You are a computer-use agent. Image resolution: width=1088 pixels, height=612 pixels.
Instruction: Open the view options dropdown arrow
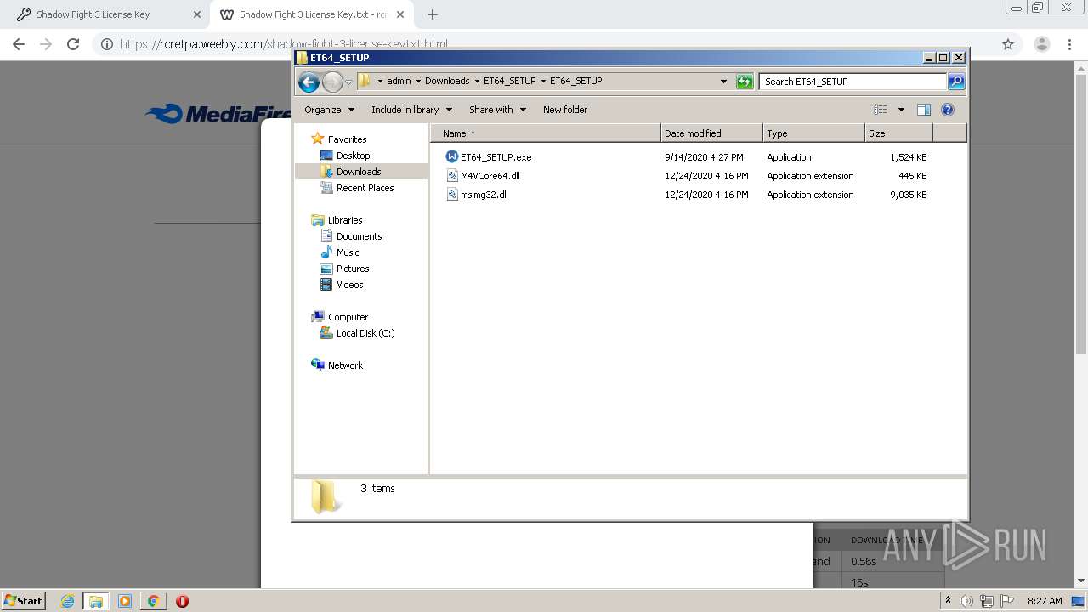[x=901, y=110]
